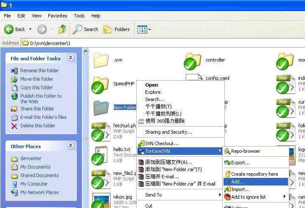The image size is (305, 208).
Task: Choose Export... in TortoiseSVN submenu
Action: click(256, 163)
